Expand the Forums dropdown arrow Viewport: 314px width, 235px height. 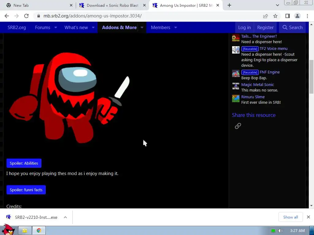[56, 27]
